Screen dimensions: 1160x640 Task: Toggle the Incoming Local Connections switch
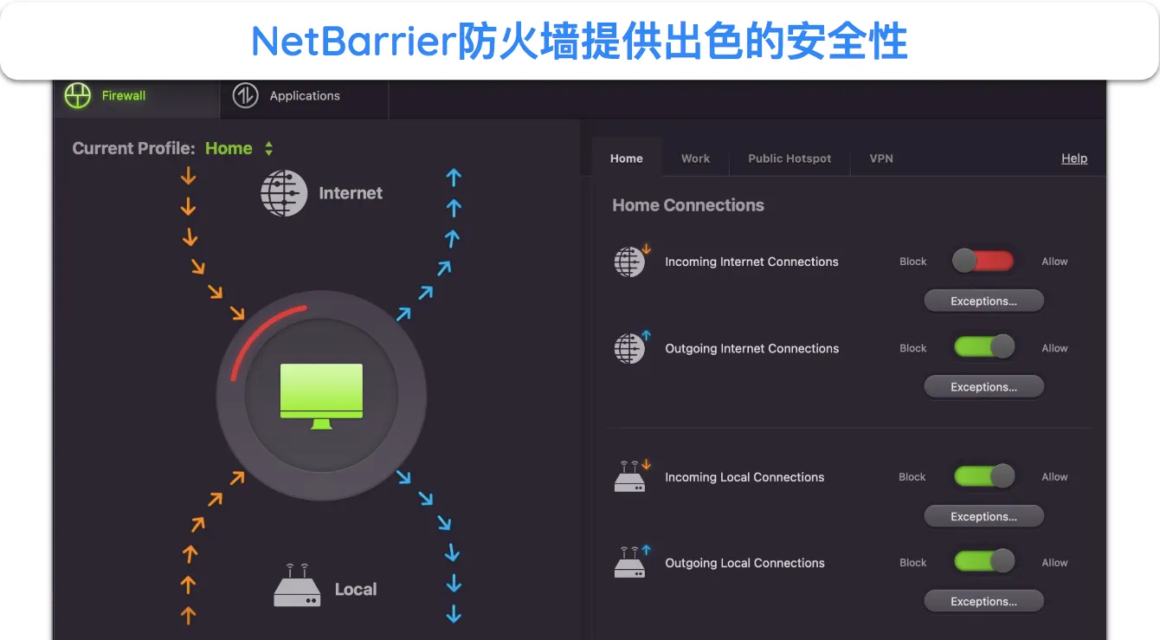point(984,476)
